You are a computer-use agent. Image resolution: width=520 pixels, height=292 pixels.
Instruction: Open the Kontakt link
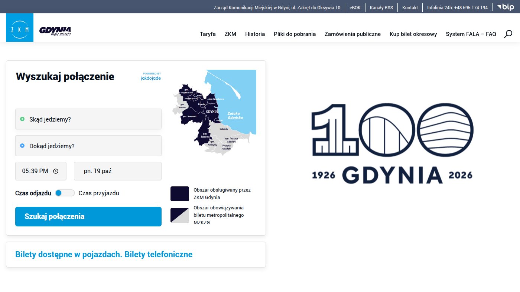[x=410, y=7]
